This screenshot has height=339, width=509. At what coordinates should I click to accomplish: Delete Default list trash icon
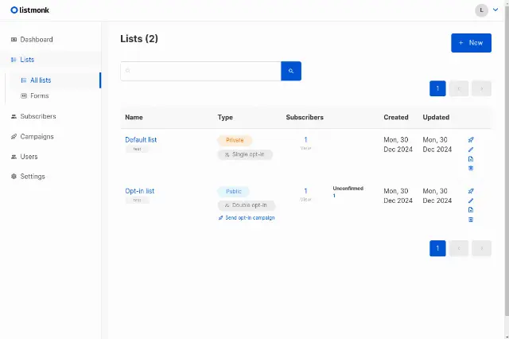[471, 168]
